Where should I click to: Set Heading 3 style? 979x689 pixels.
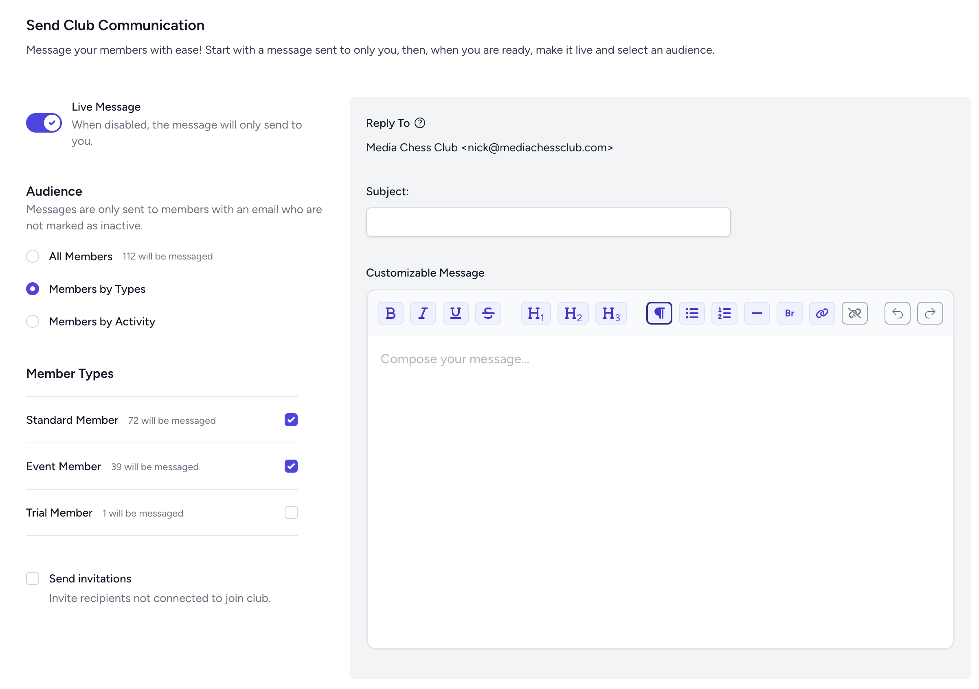[x=610, y=314]
